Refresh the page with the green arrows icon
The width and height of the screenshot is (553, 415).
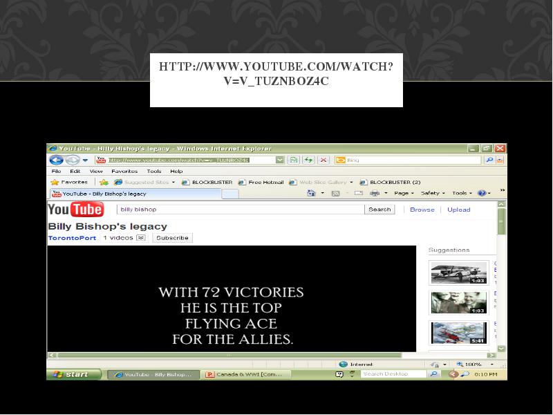[308, 160]
